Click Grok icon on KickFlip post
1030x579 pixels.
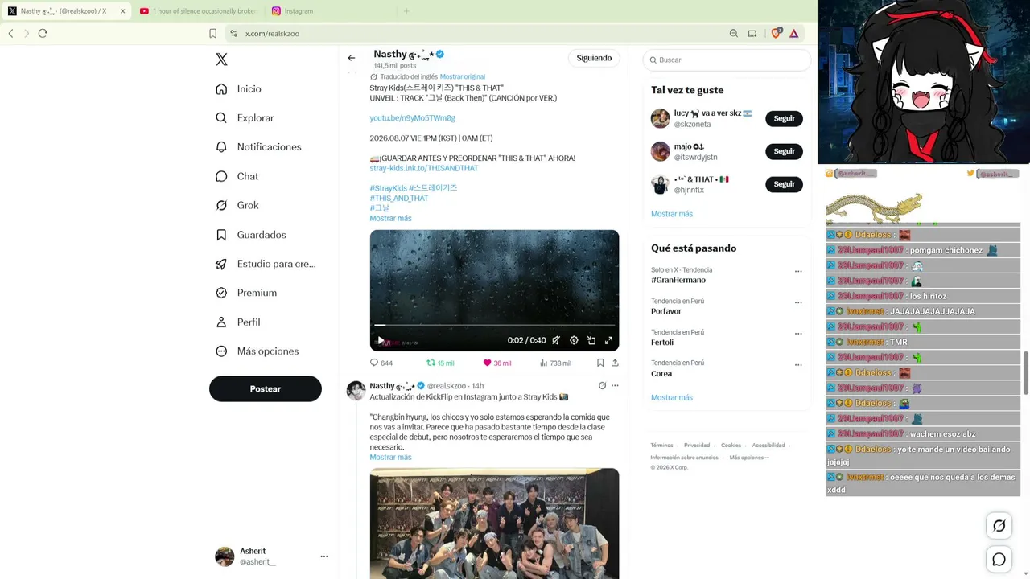point(602,386)
